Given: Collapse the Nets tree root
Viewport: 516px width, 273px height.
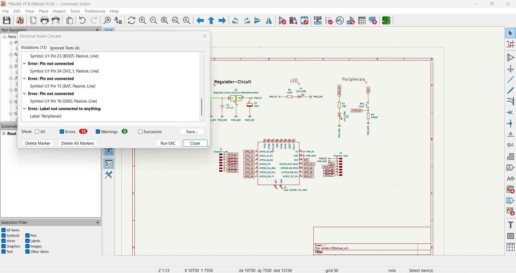Looking at the screenshot, I should [5, 37].
